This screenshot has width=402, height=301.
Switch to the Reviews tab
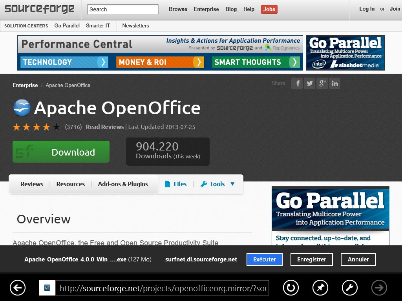click(x=32, y=184)
